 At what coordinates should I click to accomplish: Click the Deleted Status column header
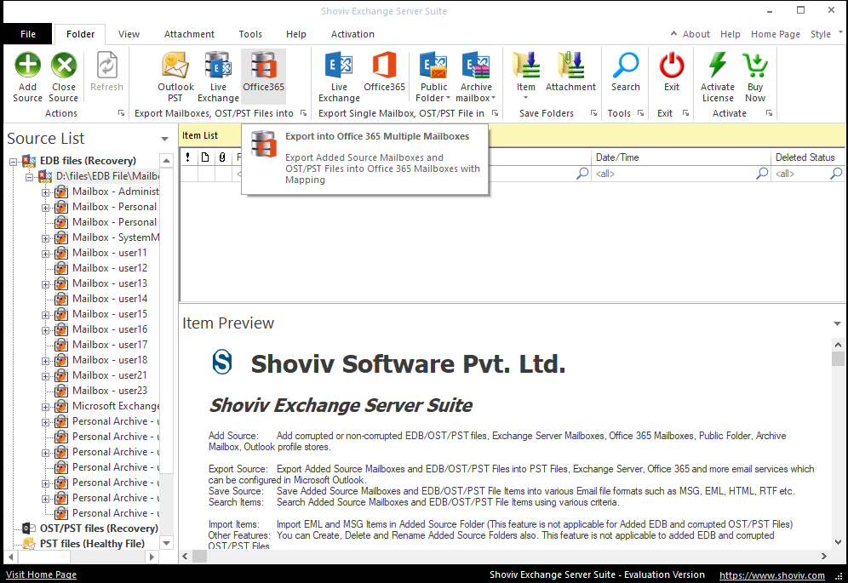807,157
